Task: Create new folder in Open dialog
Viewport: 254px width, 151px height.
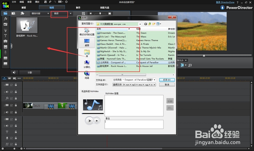Action: coord(154,24)
